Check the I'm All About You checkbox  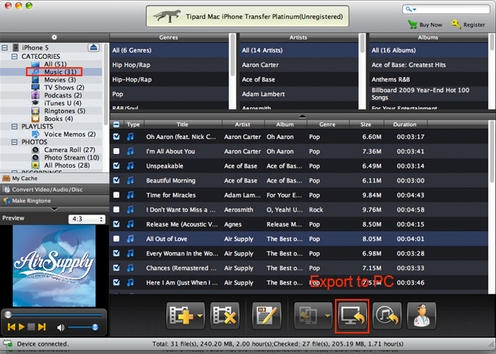(117, 151)
